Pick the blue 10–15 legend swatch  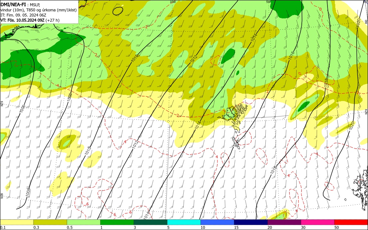(217, 222)
